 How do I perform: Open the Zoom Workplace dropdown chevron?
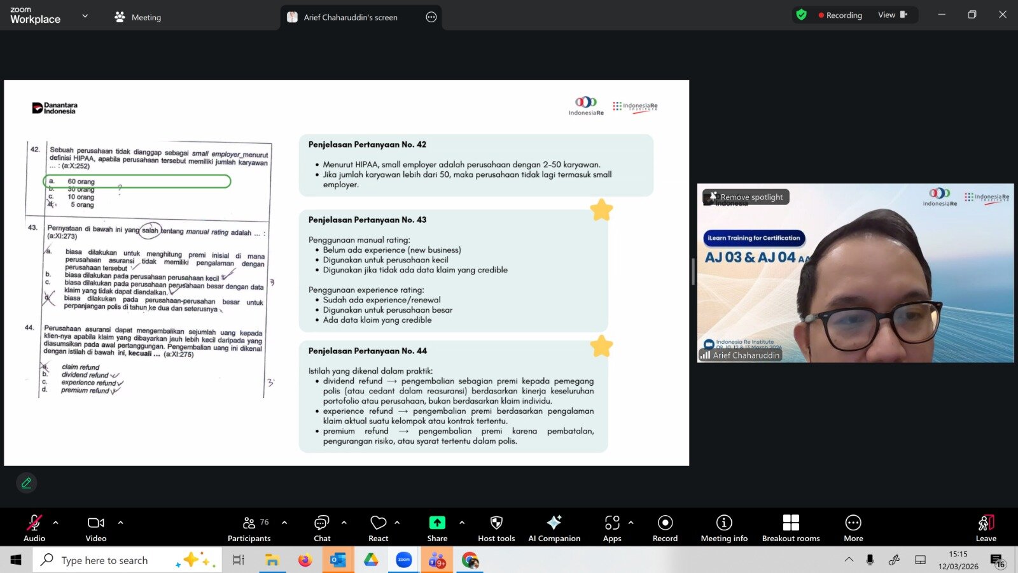[x=85, y=16]
